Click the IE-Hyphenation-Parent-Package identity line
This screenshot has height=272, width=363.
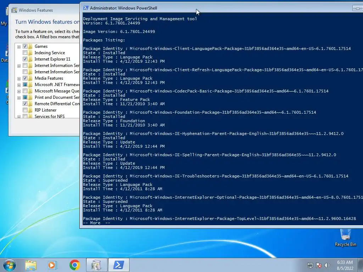pyautogui.click(x=213, y=134)
